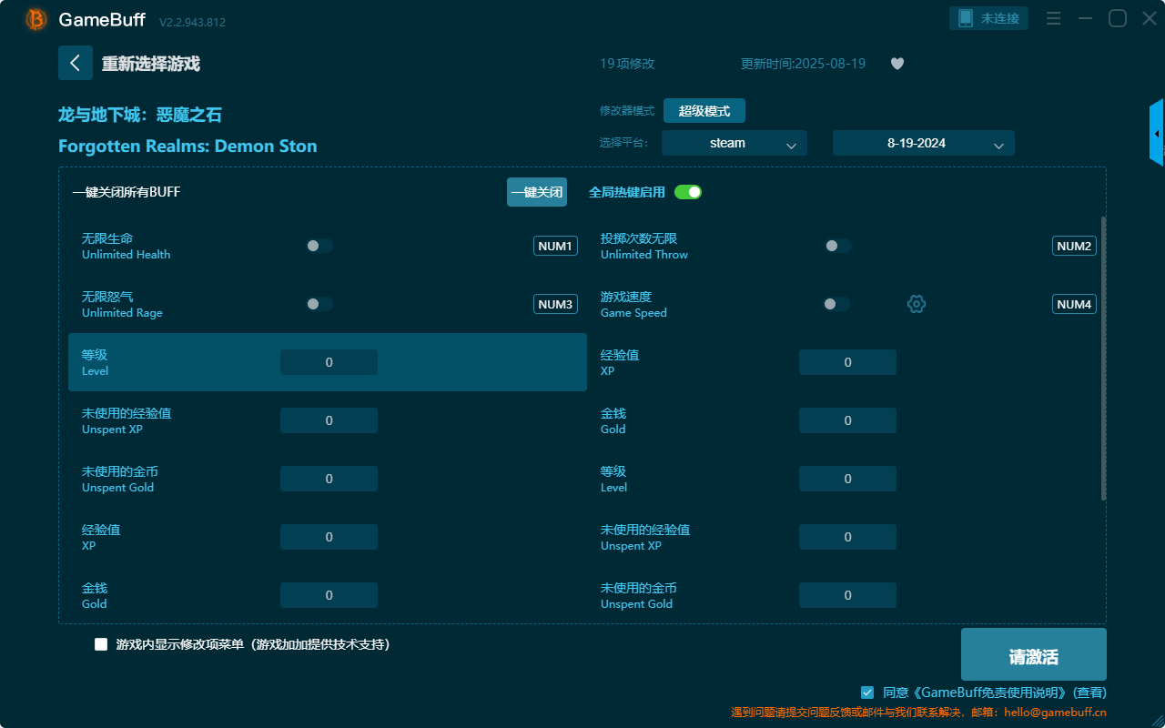This screenshot has width=1165, height=728.
Task: Click the hello@gamebuff.cn support email text
Action: [1055, 713]
